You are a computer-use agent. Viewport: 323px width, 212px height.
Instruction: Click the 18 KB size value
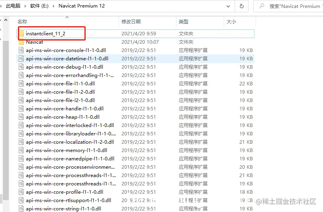pos(246,192)
